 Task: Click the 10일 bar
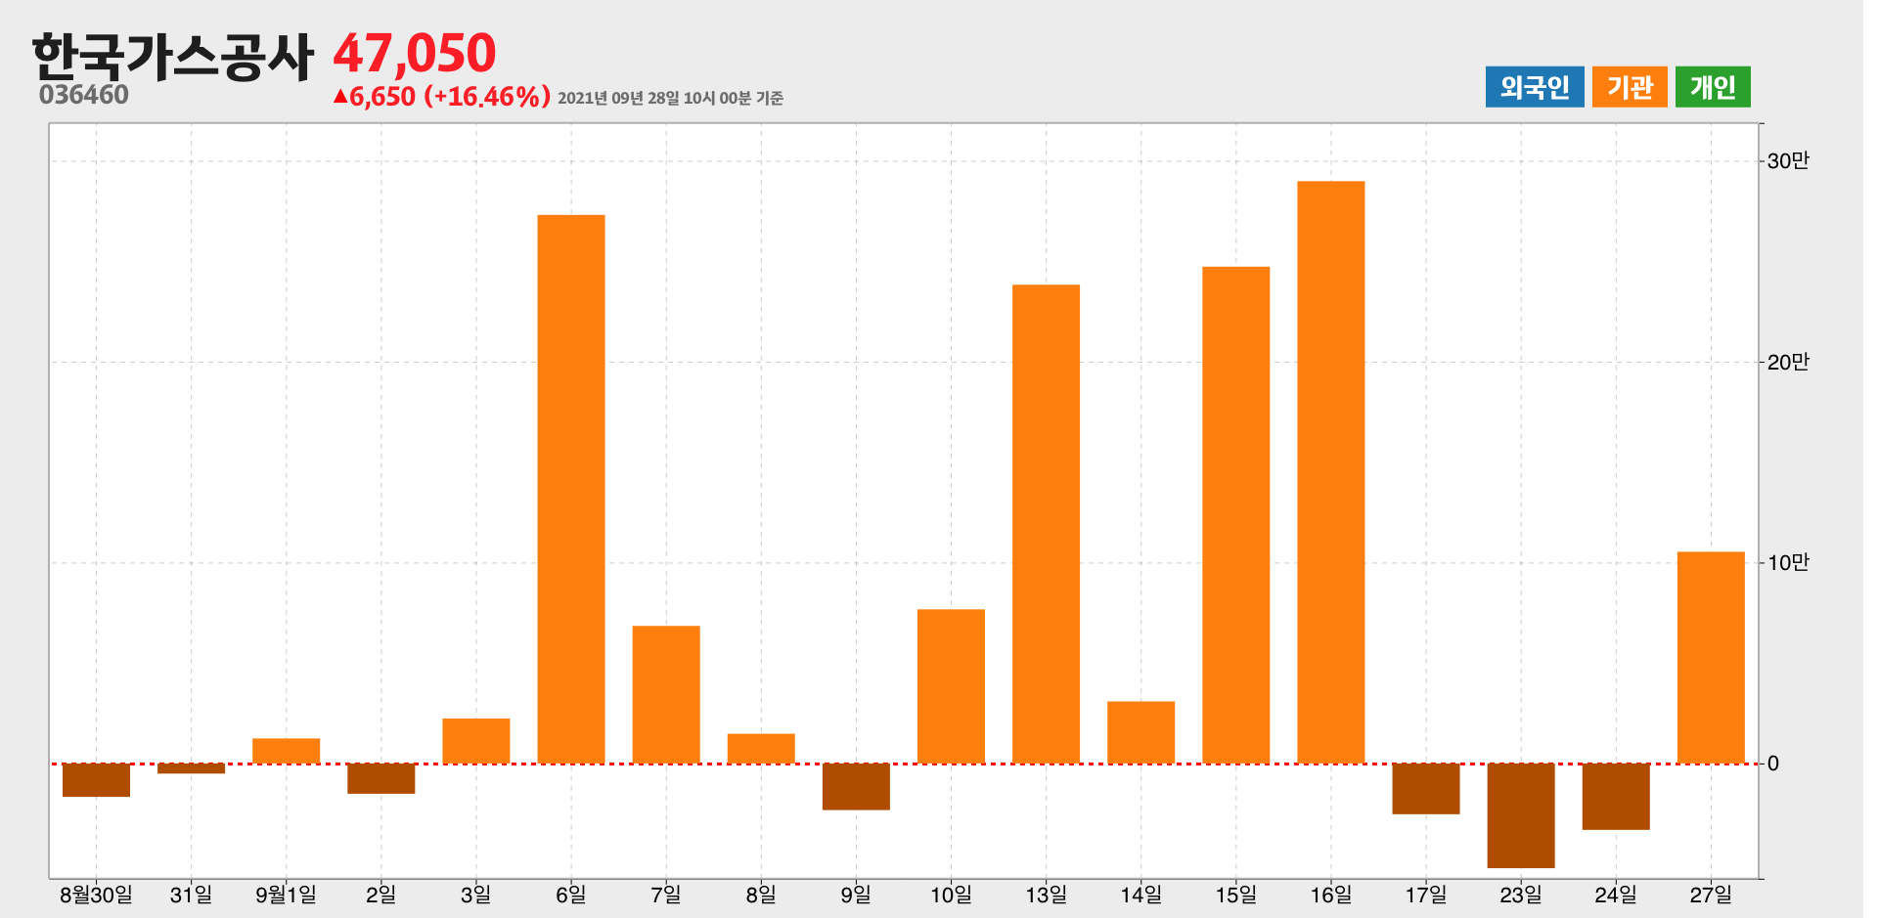(951, 686)
